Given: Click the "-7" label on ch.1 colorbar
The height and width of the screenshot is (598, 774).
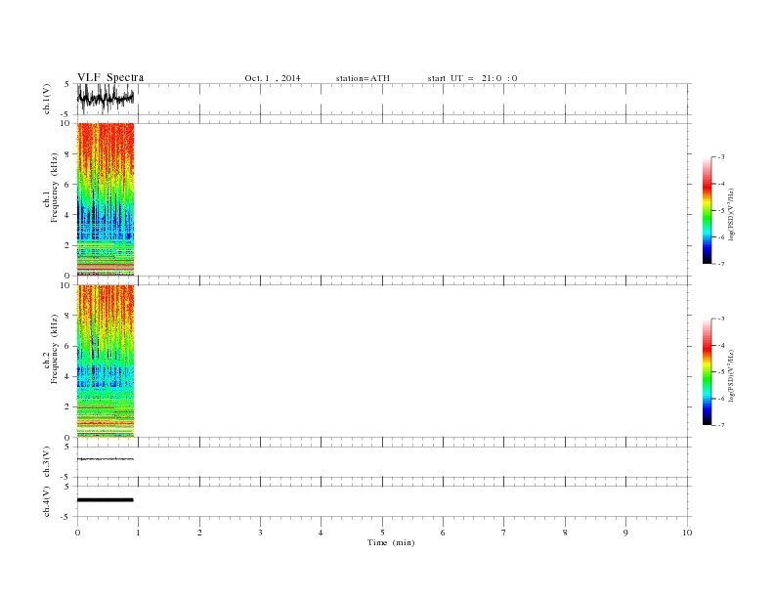Looking at the screenshot, I should coord(721,264).
